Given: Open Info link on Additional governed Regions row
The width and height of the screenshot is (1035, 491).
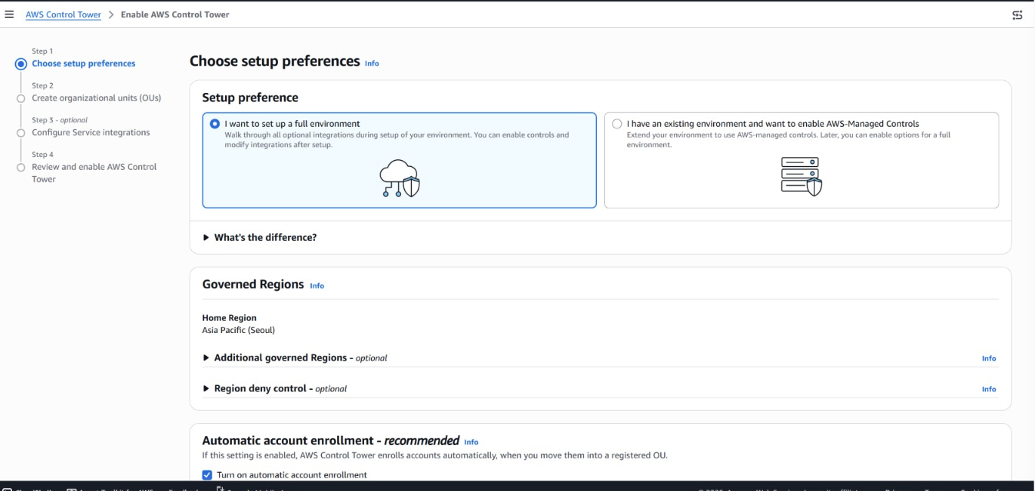Looking at the screenshot, I should point(989,358).
